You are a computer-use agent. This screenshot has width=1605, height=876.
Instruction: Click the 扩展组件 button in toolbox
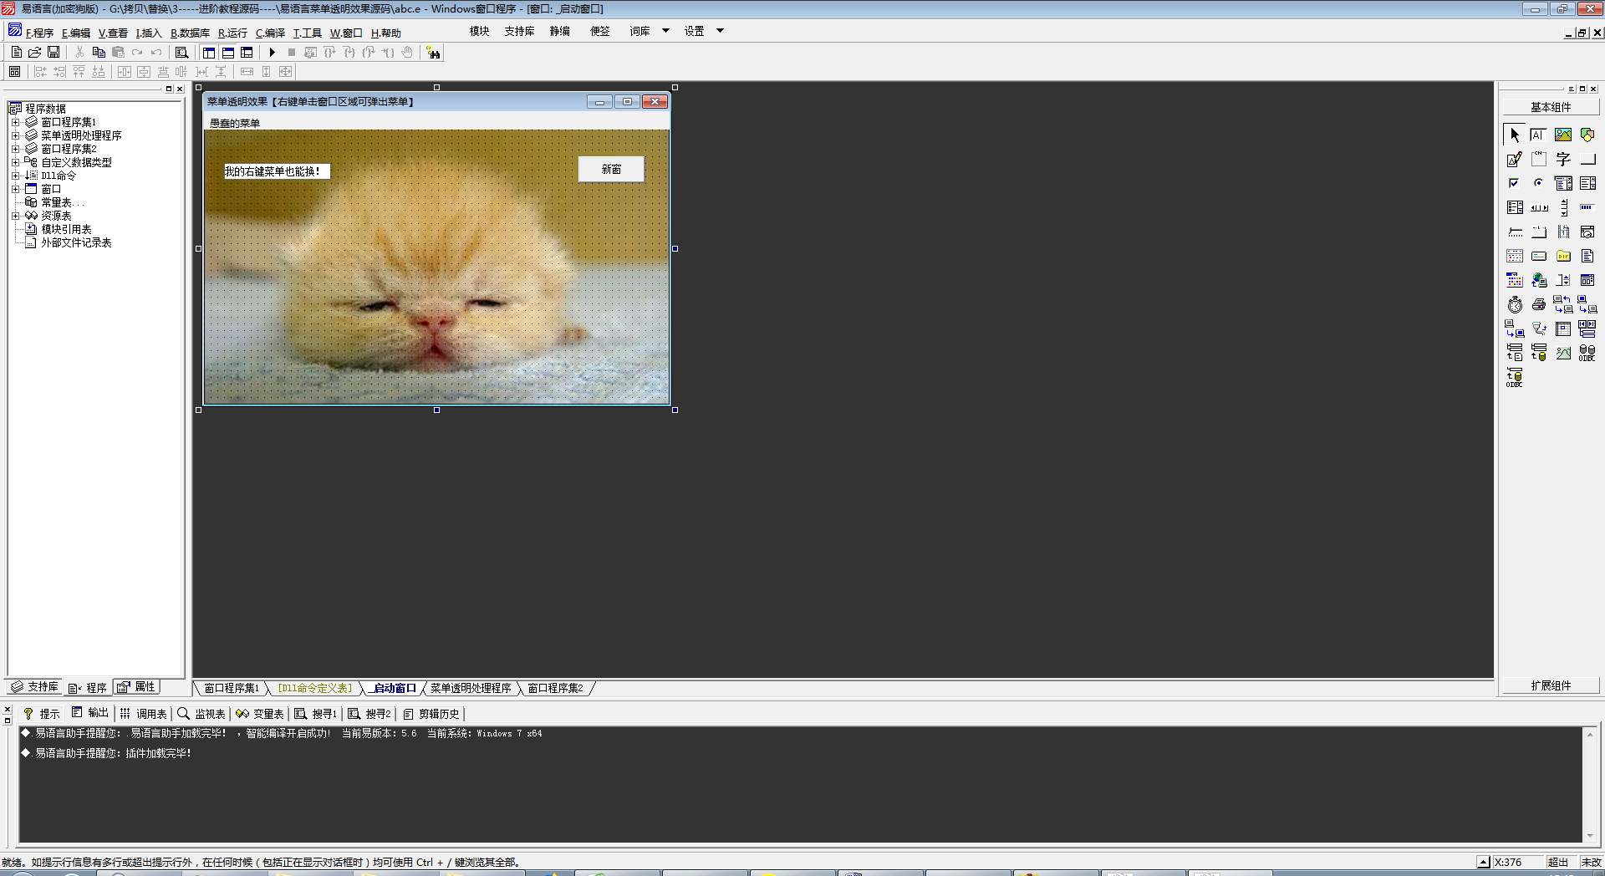coord(1551,685)
